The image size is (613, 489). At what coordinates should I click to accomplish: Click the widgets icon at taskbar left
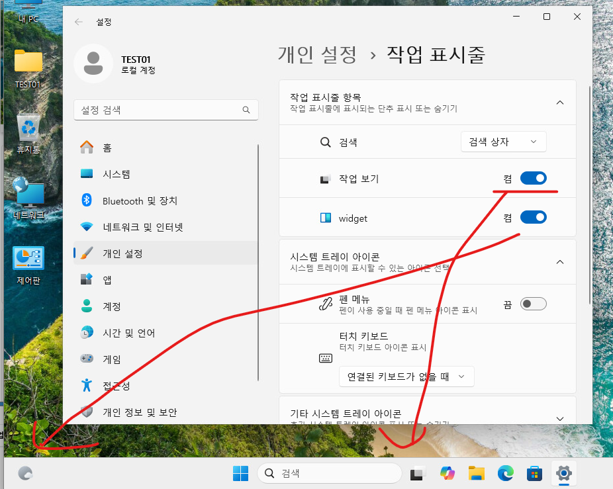pyautogui.click(x=25, y=473)
